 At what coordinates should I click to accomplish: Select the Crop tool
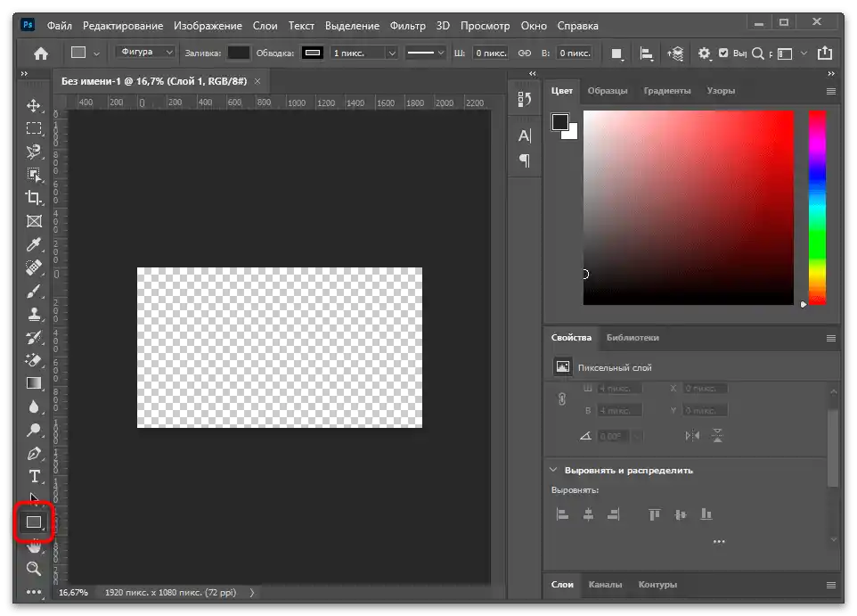point(34,198)
